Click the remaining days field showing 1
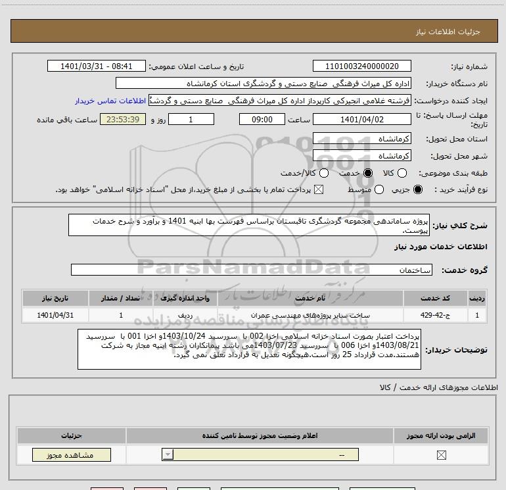Viewport: 506px width, 490px height. coord(191,119)
